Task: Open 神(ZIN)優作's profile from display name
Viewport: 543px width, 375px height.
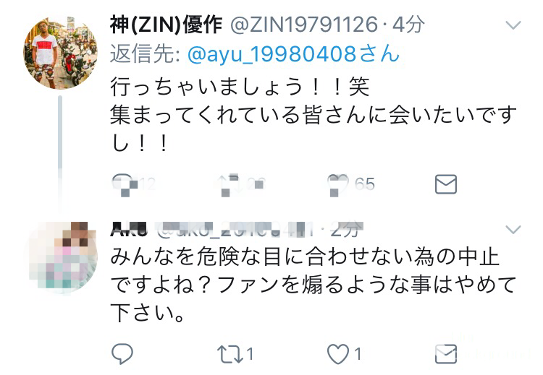Action: coord(166,25)
